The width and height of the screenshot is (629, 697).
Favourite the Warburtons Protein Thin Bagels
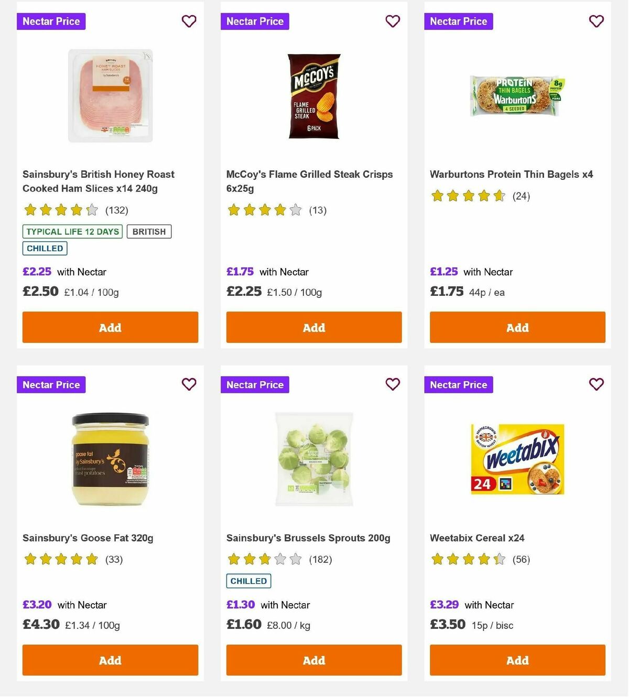(x=596, y=22)
